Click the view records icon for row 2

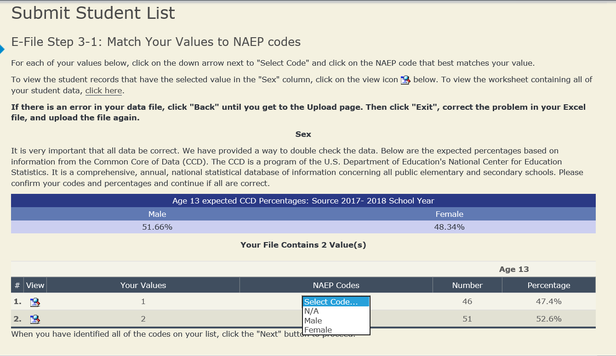pos(35,319)
